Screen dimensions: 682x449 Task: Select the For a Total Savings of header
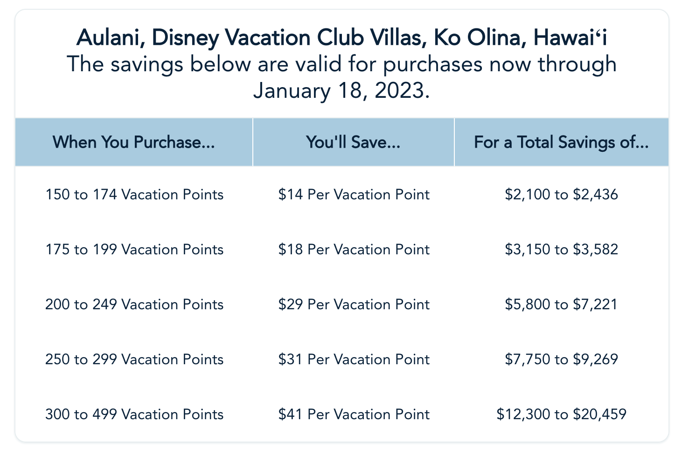click(561, 142)
